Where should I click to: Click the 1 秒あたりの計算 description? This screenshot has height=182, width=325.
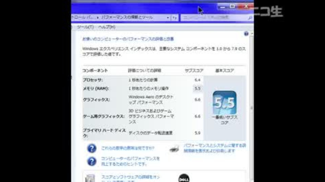(143, 80)
